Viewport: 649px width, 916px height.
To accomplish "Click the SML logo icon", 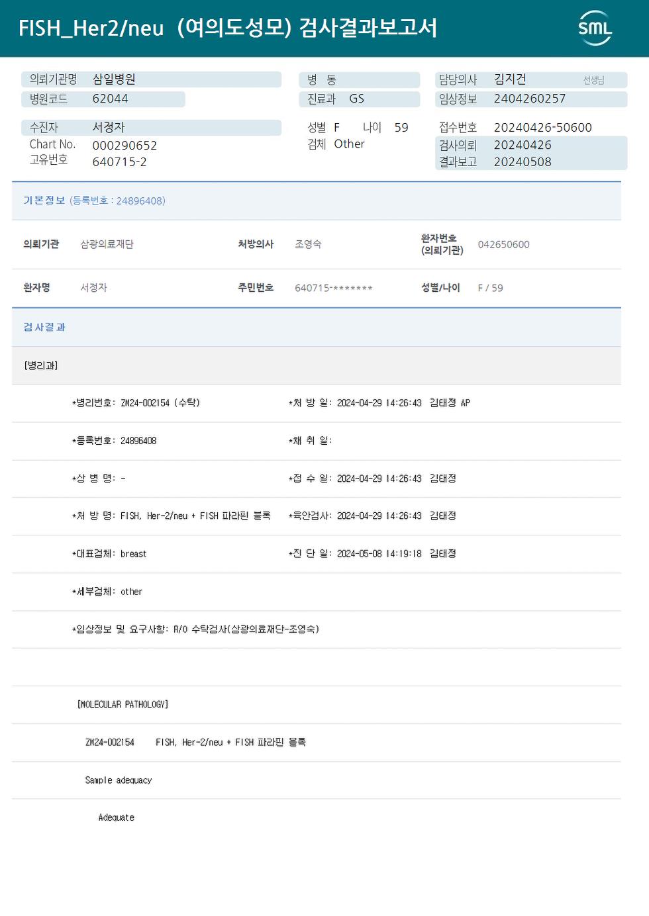I will tap(595, 28).
